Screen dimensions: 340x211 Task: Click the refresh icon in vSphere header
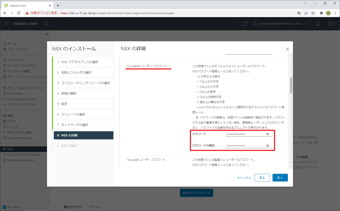(x=245, y=24)
